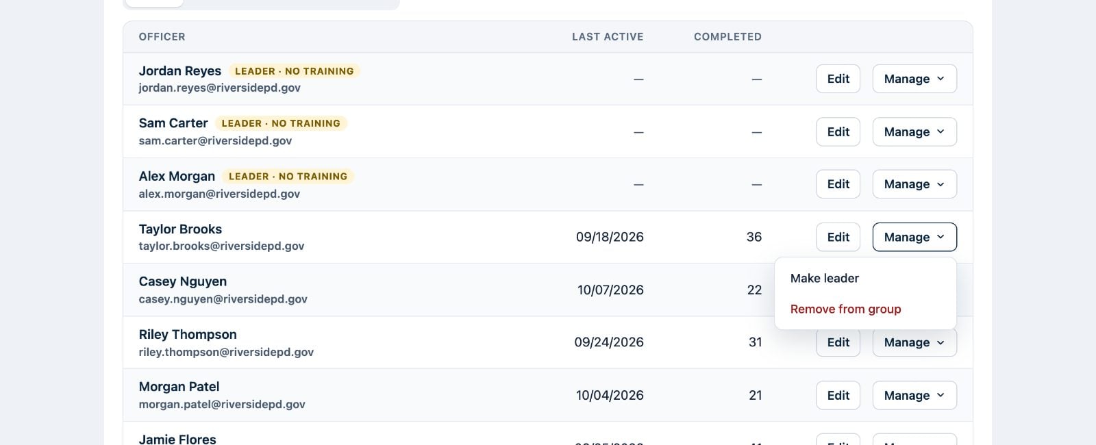This screenshot has width=1096, height=445.
Task: Select the name Riley Thompson
Action: pyautogui.click(x=188, y=334)
